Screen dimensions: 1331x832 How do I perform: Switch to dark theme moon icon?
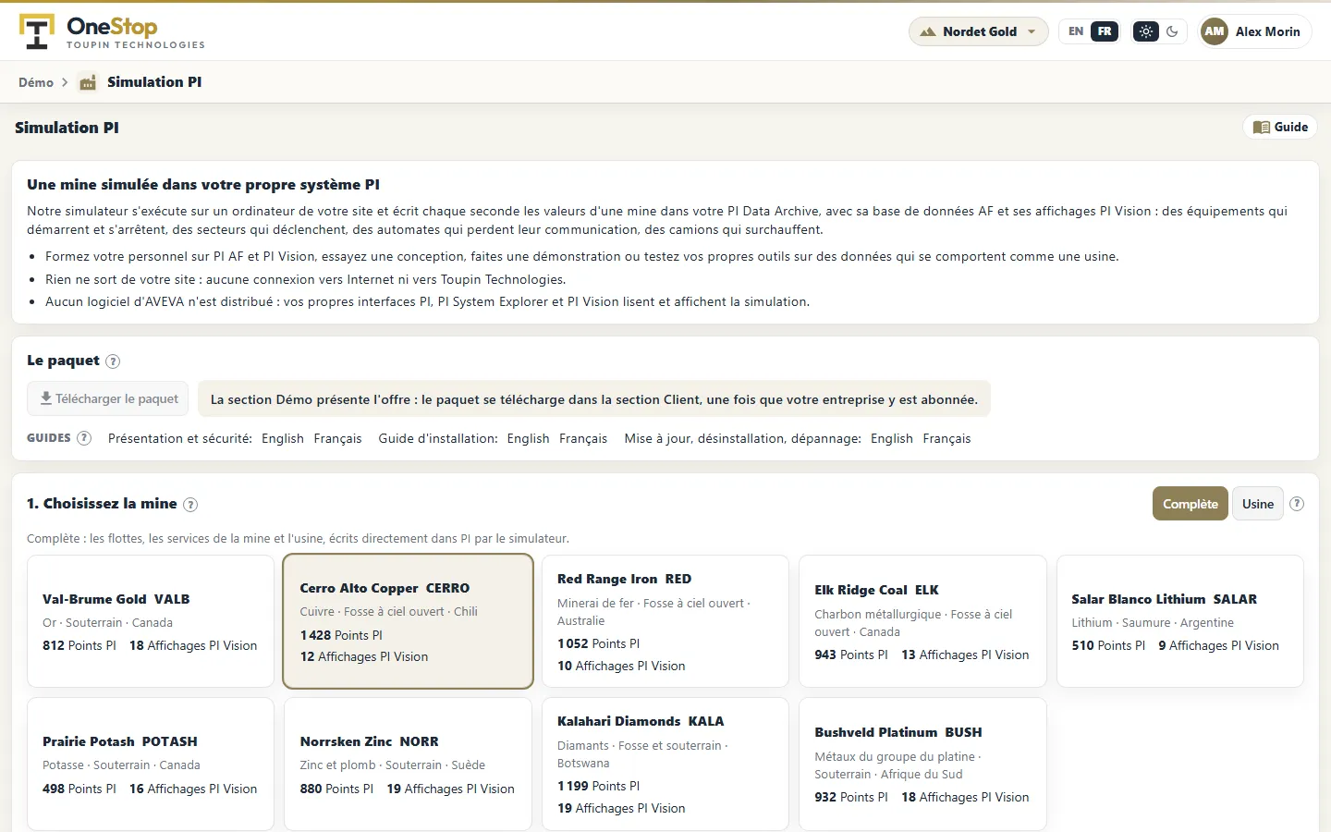pyautogui.click(x=1172, y=31)
